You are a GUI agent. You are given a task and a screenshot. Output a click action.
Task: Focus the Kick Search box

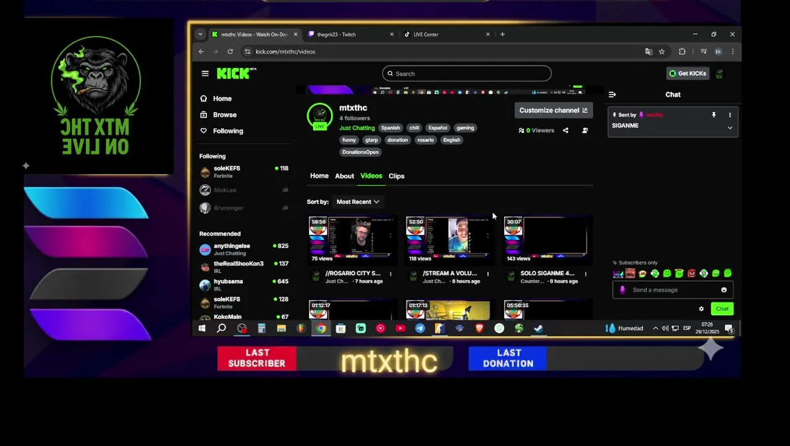(467, 74)
